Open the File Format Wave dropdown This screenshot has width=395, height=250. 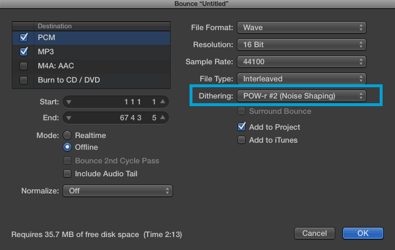(x=302, y=27)
